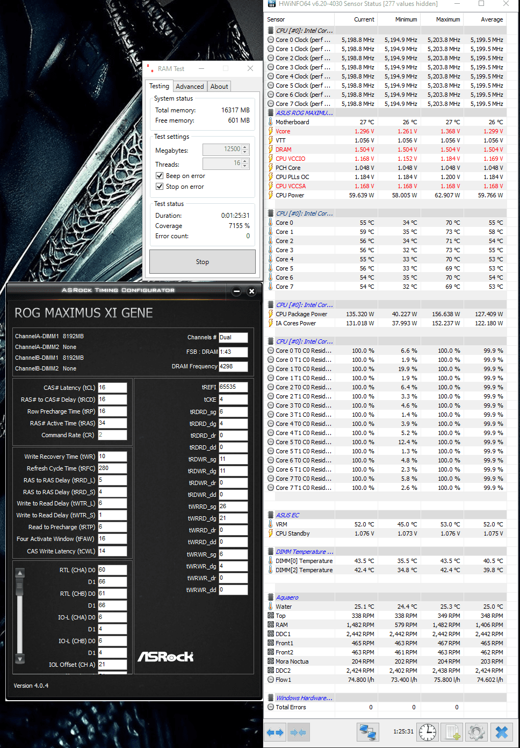Click the ASRock timings scrollbar thumb
520x748 pixels.
(20, 586)
